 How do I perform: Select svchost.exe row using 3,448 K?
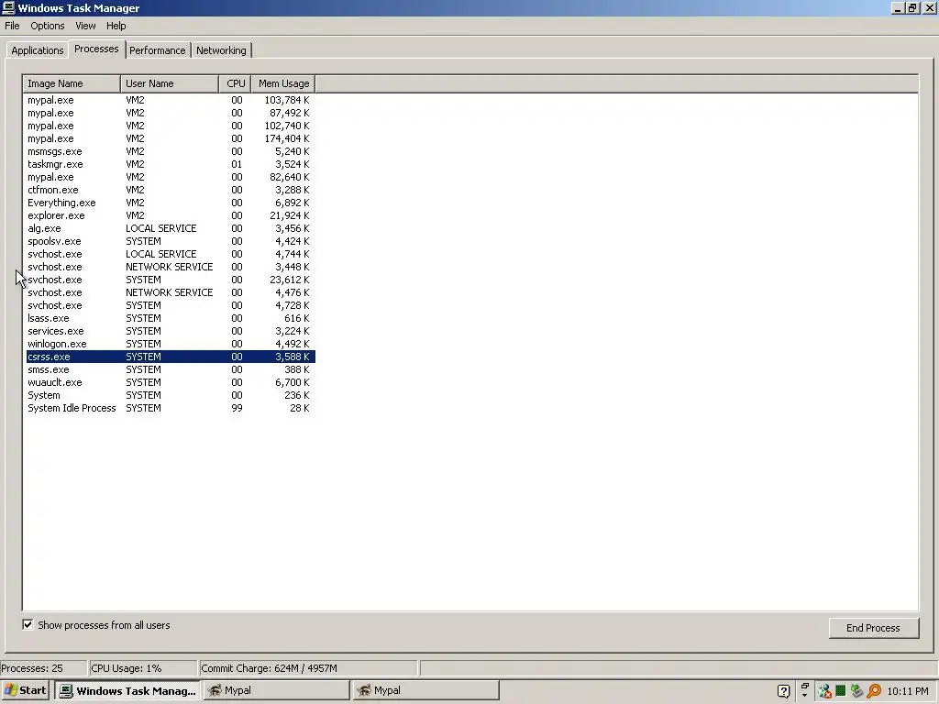(170, 267)
